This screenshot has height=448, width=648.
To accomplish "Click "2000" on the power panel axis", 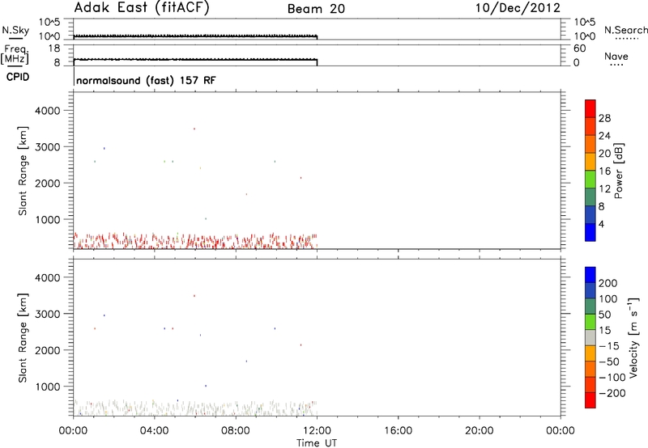I will pyautogui.click(x=47, y=183).
